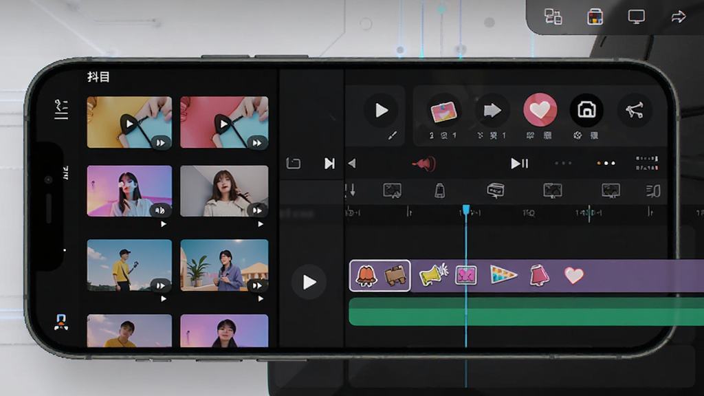Open the gray three-dot options

click(563, 163)
